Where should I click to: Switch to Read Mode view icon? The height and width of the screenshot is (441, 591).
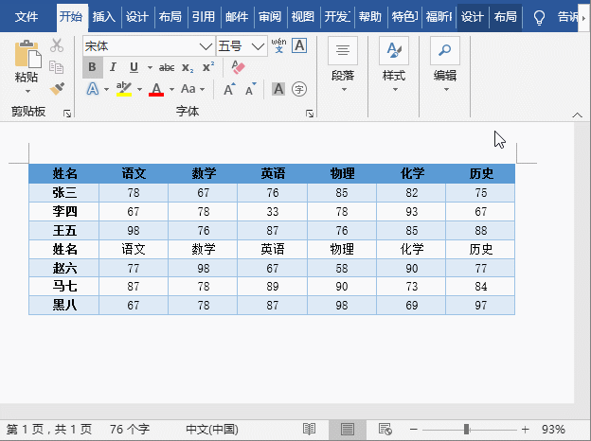pyautogui.click(x=309, y=429)
